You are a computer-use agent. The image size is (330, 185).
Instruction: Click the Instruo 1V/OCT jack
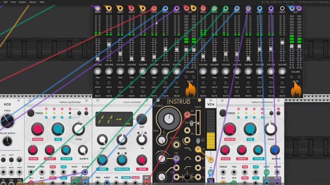pos(176,145)
